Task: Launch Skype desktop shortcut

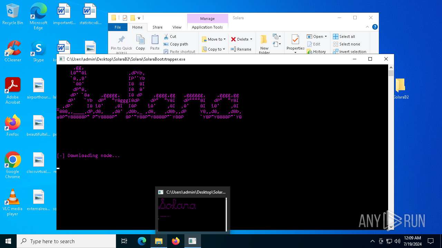Action: tap(38, 52)
